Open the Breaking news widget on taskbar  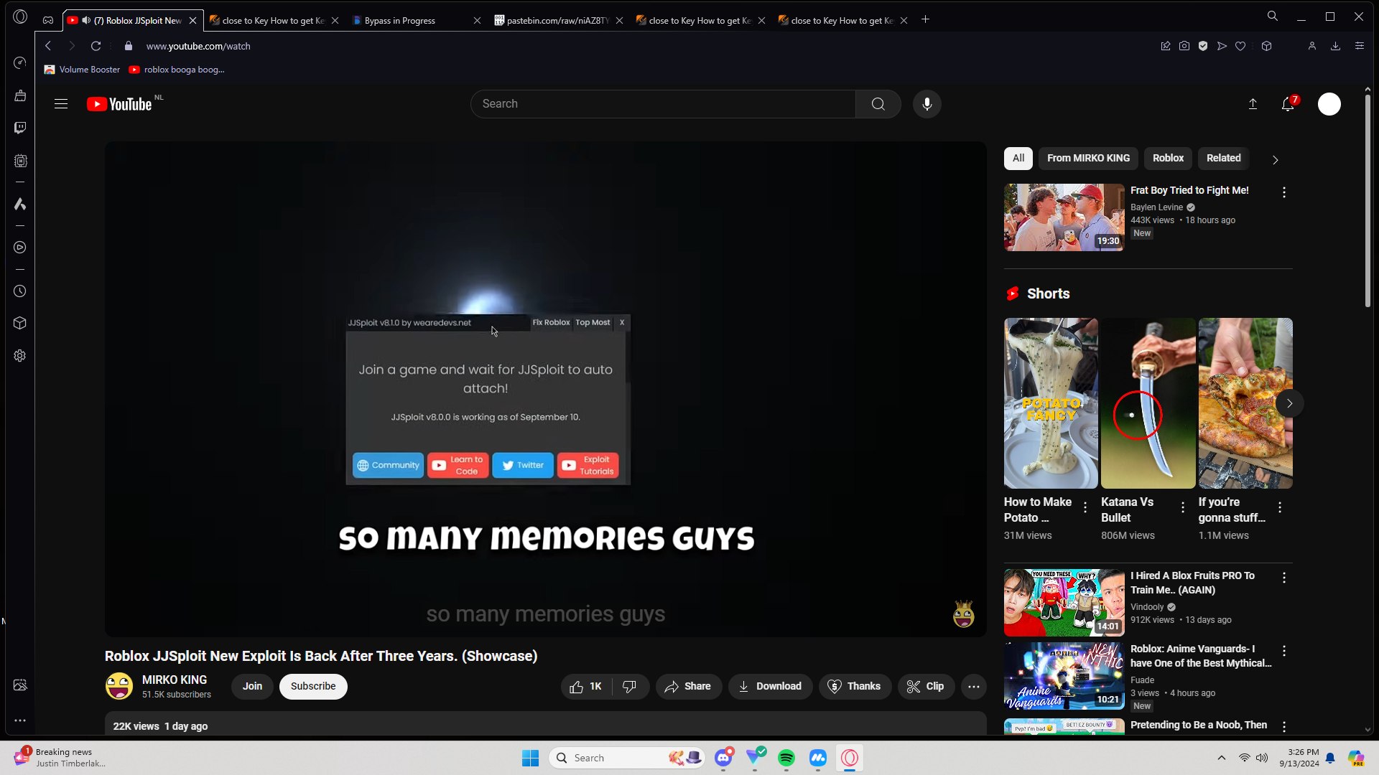60,758
